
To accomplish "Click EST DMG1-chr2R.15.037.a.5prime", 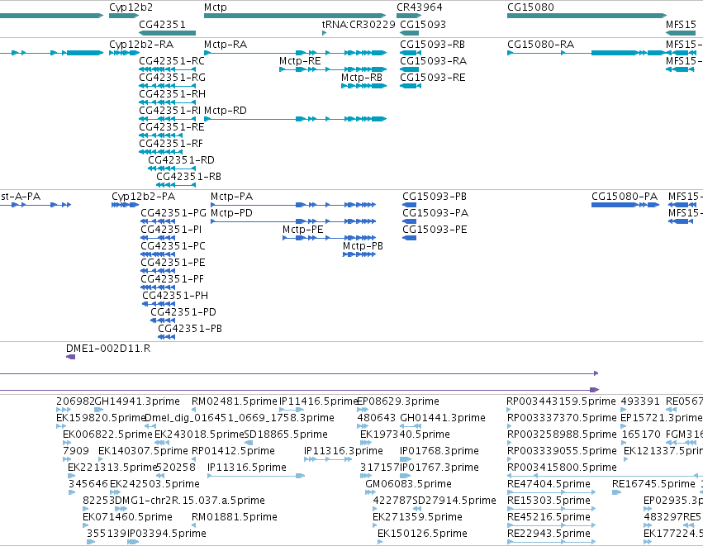I will (x=190, y=501).
